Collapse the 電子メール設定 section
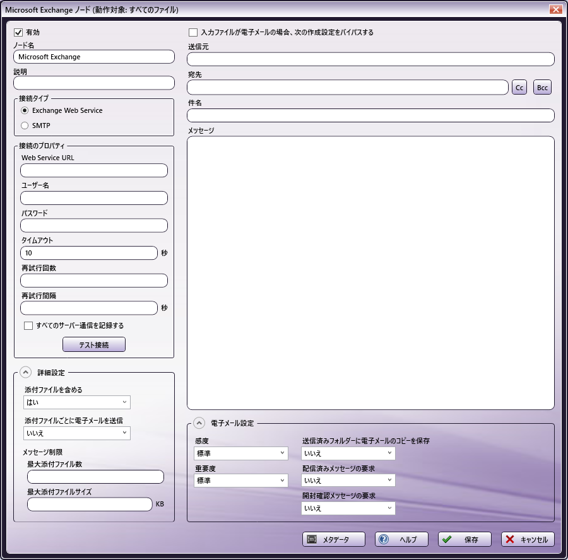 (199, 423)
